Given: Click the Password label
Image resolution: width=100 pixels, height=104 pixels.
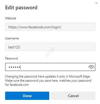Looking at the screenshot, I should tap(12, 58).
